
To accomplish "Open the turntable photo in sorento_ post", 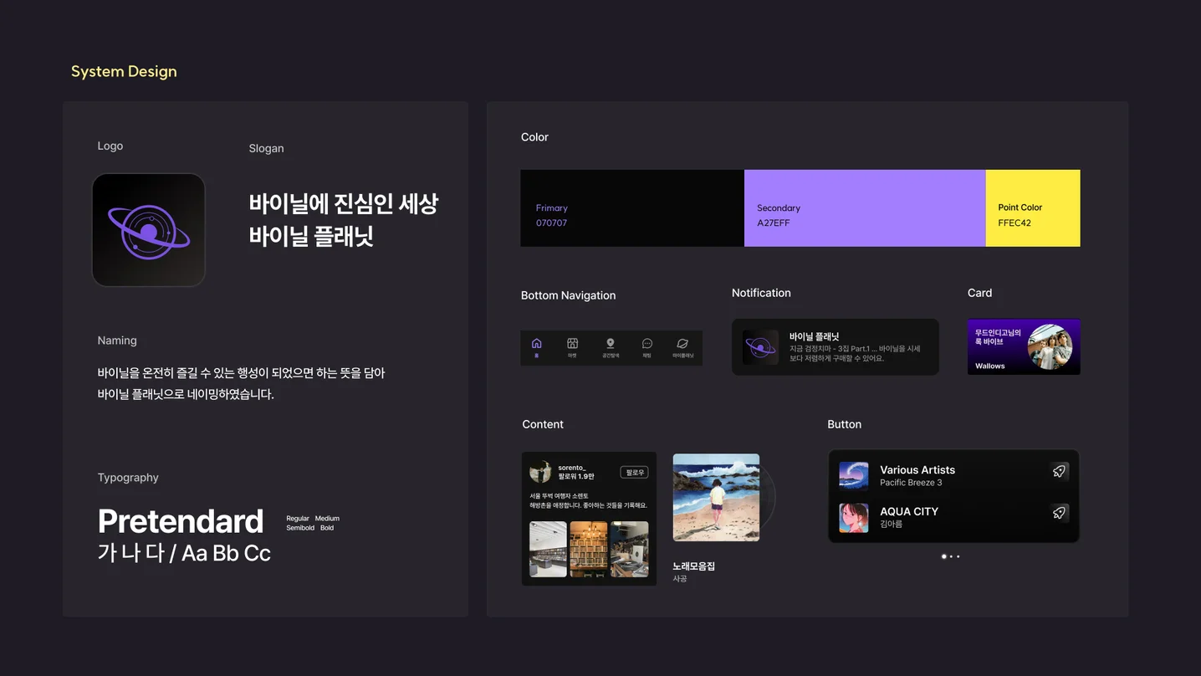I will pos(630,550).
